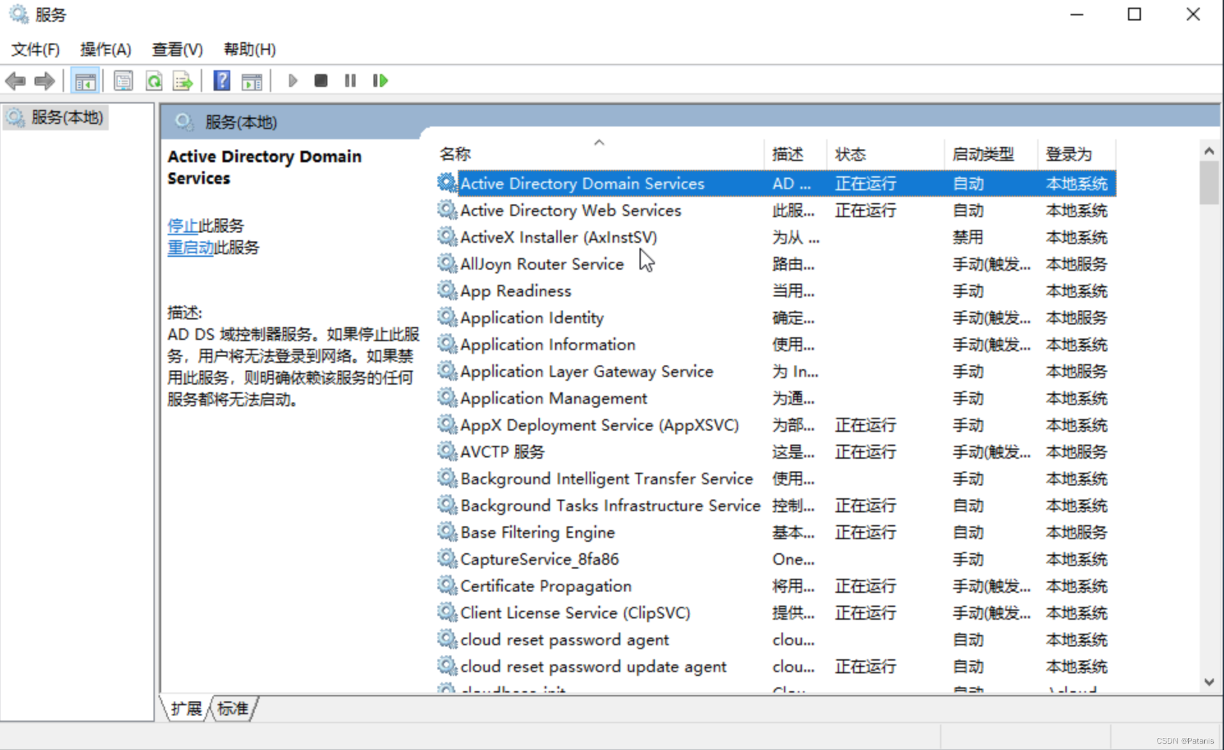Click the Start Service play icon
Viewport: 1224px width, 750px height.
[292, 81]
